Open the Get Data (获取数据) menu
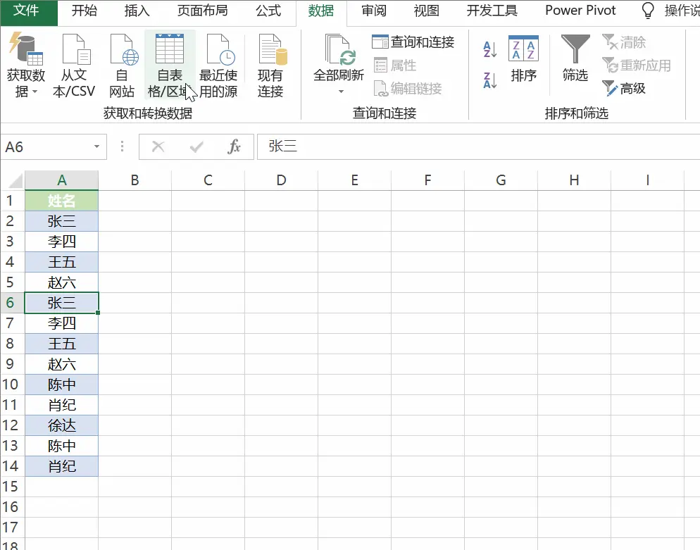This screenshot has height=550, width=700. 26,65
